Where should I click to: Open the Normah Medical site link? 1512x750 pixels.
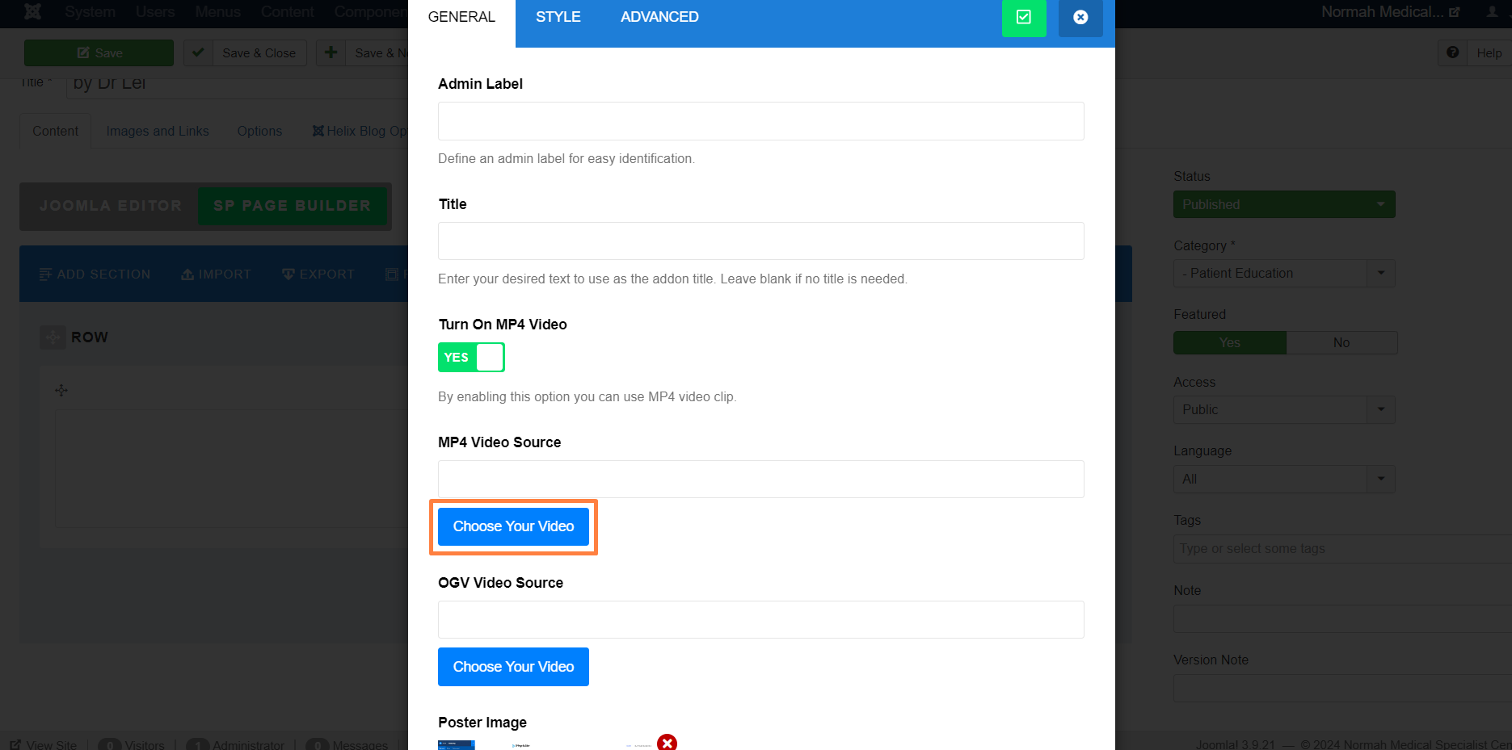[x=1390, y=12]
